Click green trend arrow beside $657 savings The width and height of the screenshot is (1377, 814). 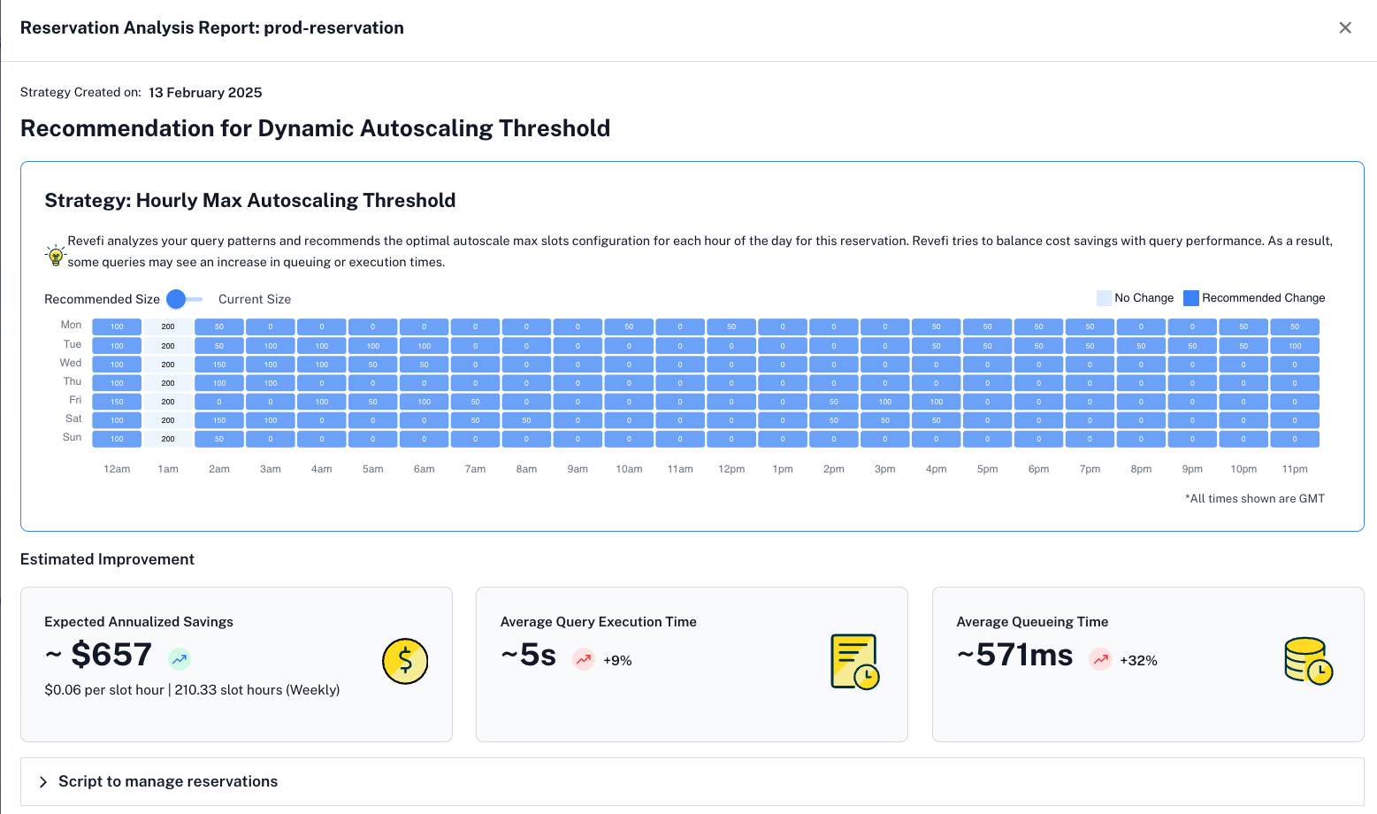180,659
